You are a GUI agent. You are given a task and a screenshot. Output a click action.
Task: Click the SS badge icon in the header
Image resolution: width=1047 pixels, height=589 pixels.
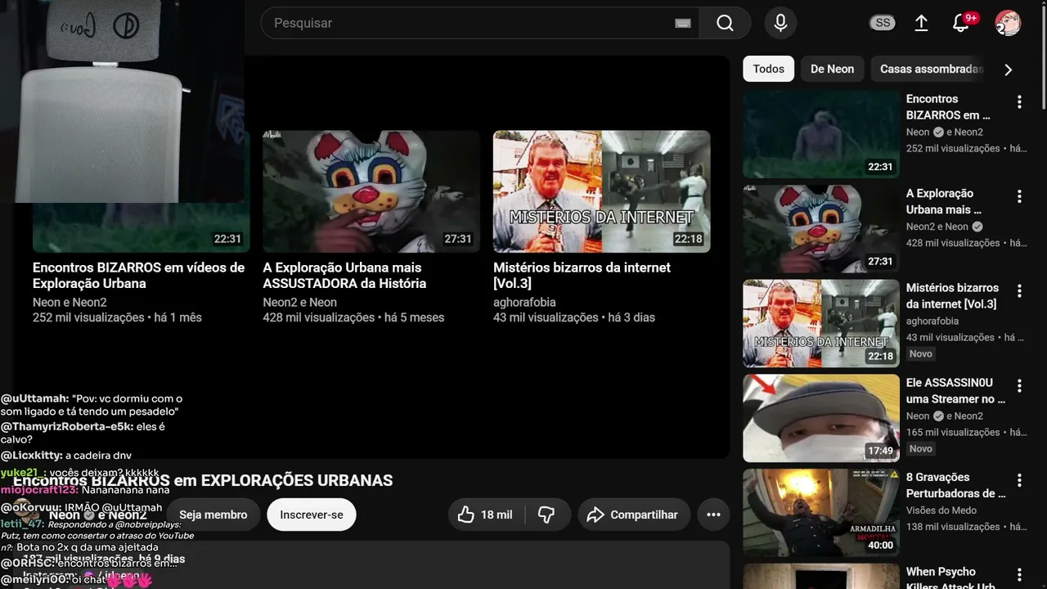tap(883, 23)
